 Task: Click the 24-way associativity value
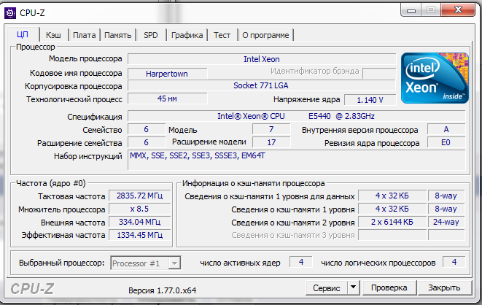point(446,222)
